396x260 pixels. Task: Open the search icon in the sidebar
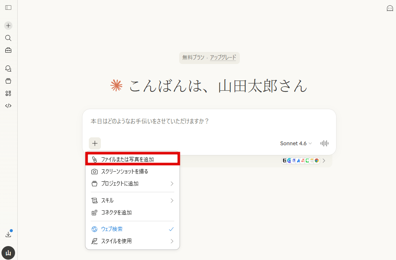[8, 38]
